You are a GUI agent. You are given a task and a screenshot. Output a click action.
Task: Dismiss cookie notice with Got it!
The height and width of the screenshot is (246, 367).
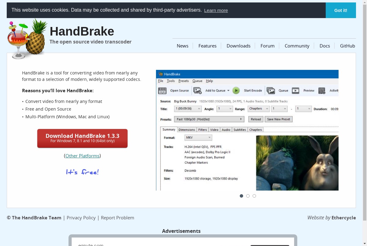coord(341,10)
